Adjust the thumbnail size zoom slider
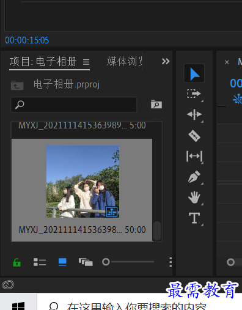The width and height of the screenshot is (242, 310). coord(106,262)
